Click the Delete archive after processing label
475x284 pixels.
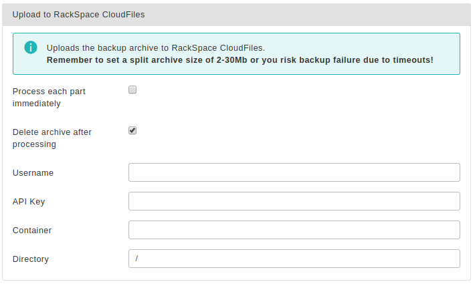pyautogui.click(x=52, y=138)
